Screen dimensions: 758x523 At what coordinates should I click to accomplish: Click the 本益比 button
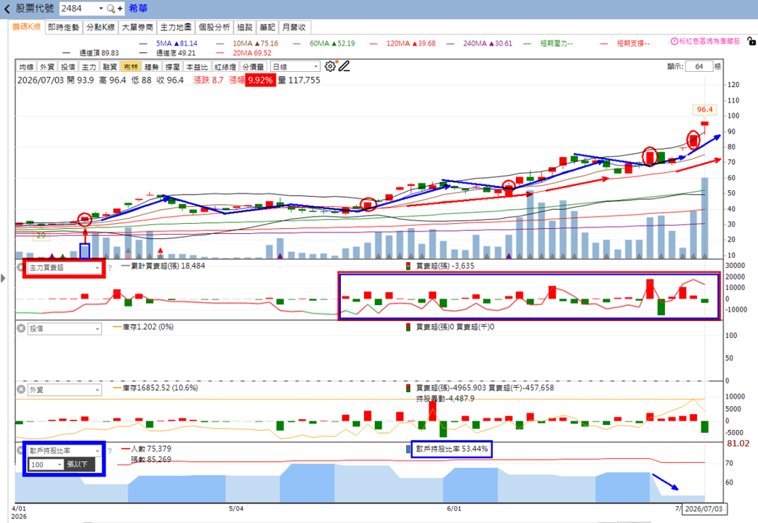197,67
